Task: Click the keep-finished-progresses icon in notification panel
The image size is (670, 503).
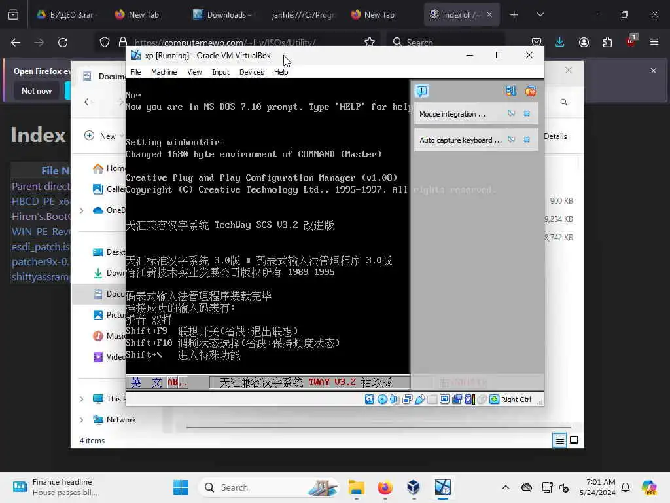Action: click(x=511, y=91)
